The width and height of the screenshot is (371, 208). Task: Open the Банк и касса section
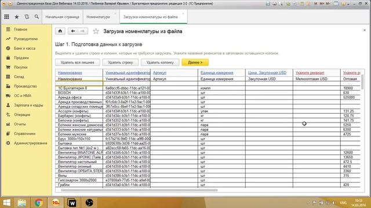click(24, 49)
